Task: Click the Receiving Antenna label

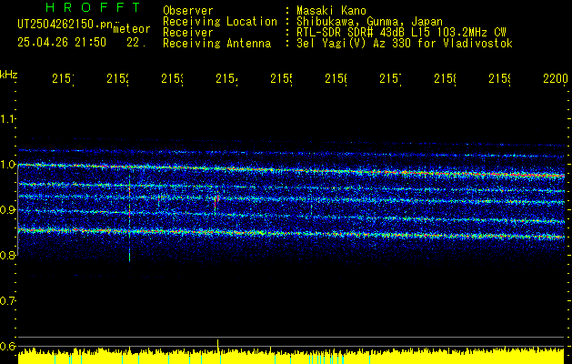Action: (216, 44)
